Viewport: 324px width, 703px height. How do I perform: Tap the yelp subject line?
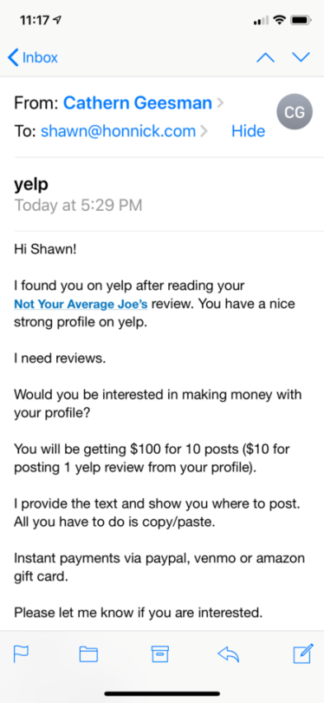click(x=31, y=184)
